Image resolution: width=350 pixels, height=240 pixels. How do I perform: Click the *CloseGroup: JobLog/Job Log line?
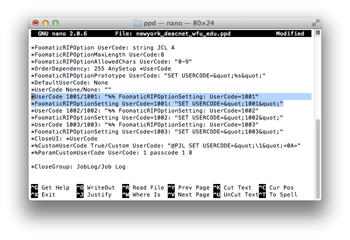78,166
